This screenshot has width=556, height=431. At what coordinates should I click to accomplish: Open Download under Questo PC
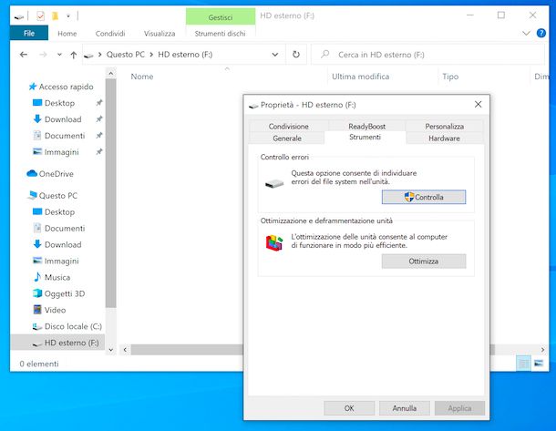pyautogui.click(x=63, y=244)
